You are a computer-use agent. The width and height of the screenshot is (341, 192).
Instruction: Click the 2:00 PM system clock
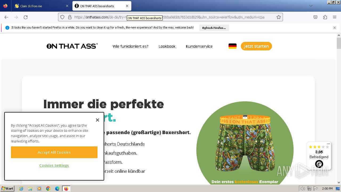(327, 189)
